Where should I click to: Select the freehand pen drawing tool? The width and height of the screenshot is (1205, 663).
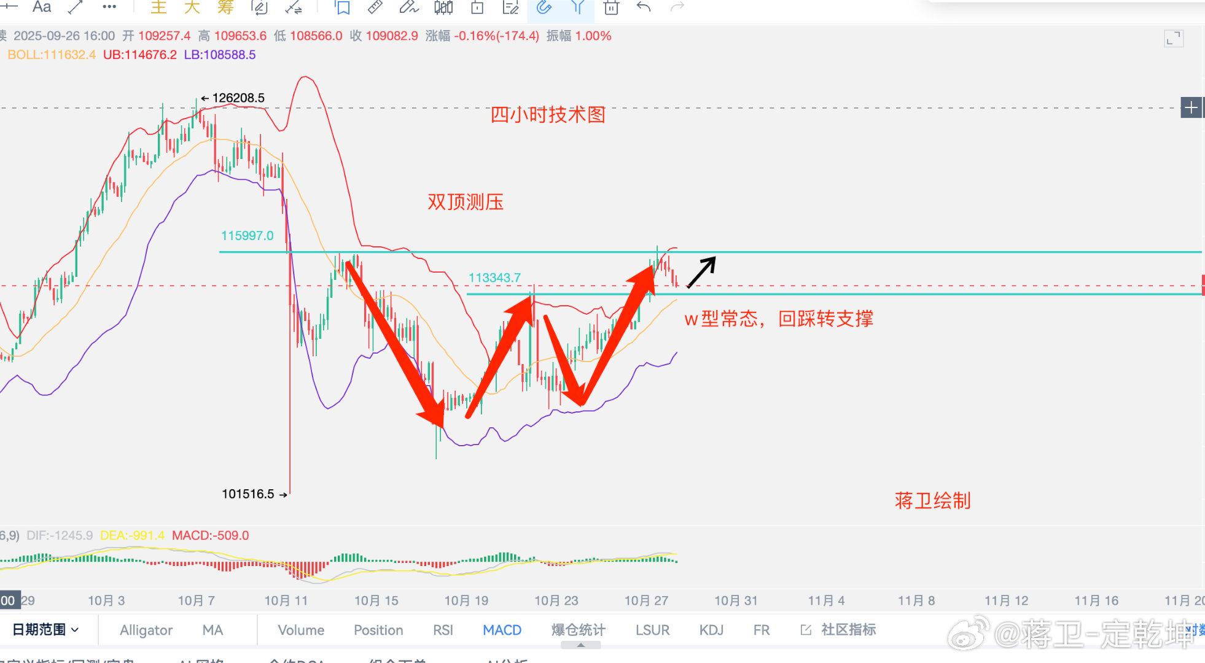tap(407, 8)
